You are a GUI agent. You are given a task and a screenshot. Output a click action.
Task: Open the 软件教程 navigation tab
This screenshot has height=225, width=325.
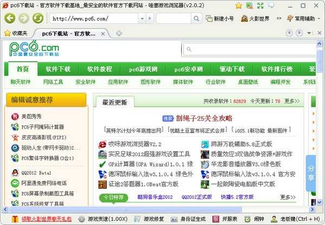(99, 69)
